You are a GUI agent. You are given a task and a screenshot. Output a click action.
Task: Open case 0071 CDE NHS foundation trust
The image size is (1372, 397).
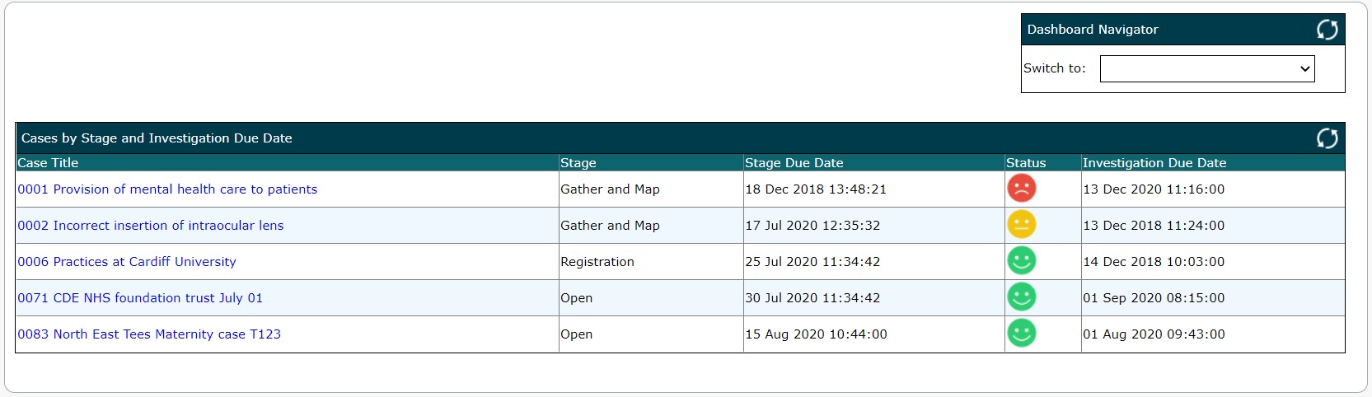point(140,298)
